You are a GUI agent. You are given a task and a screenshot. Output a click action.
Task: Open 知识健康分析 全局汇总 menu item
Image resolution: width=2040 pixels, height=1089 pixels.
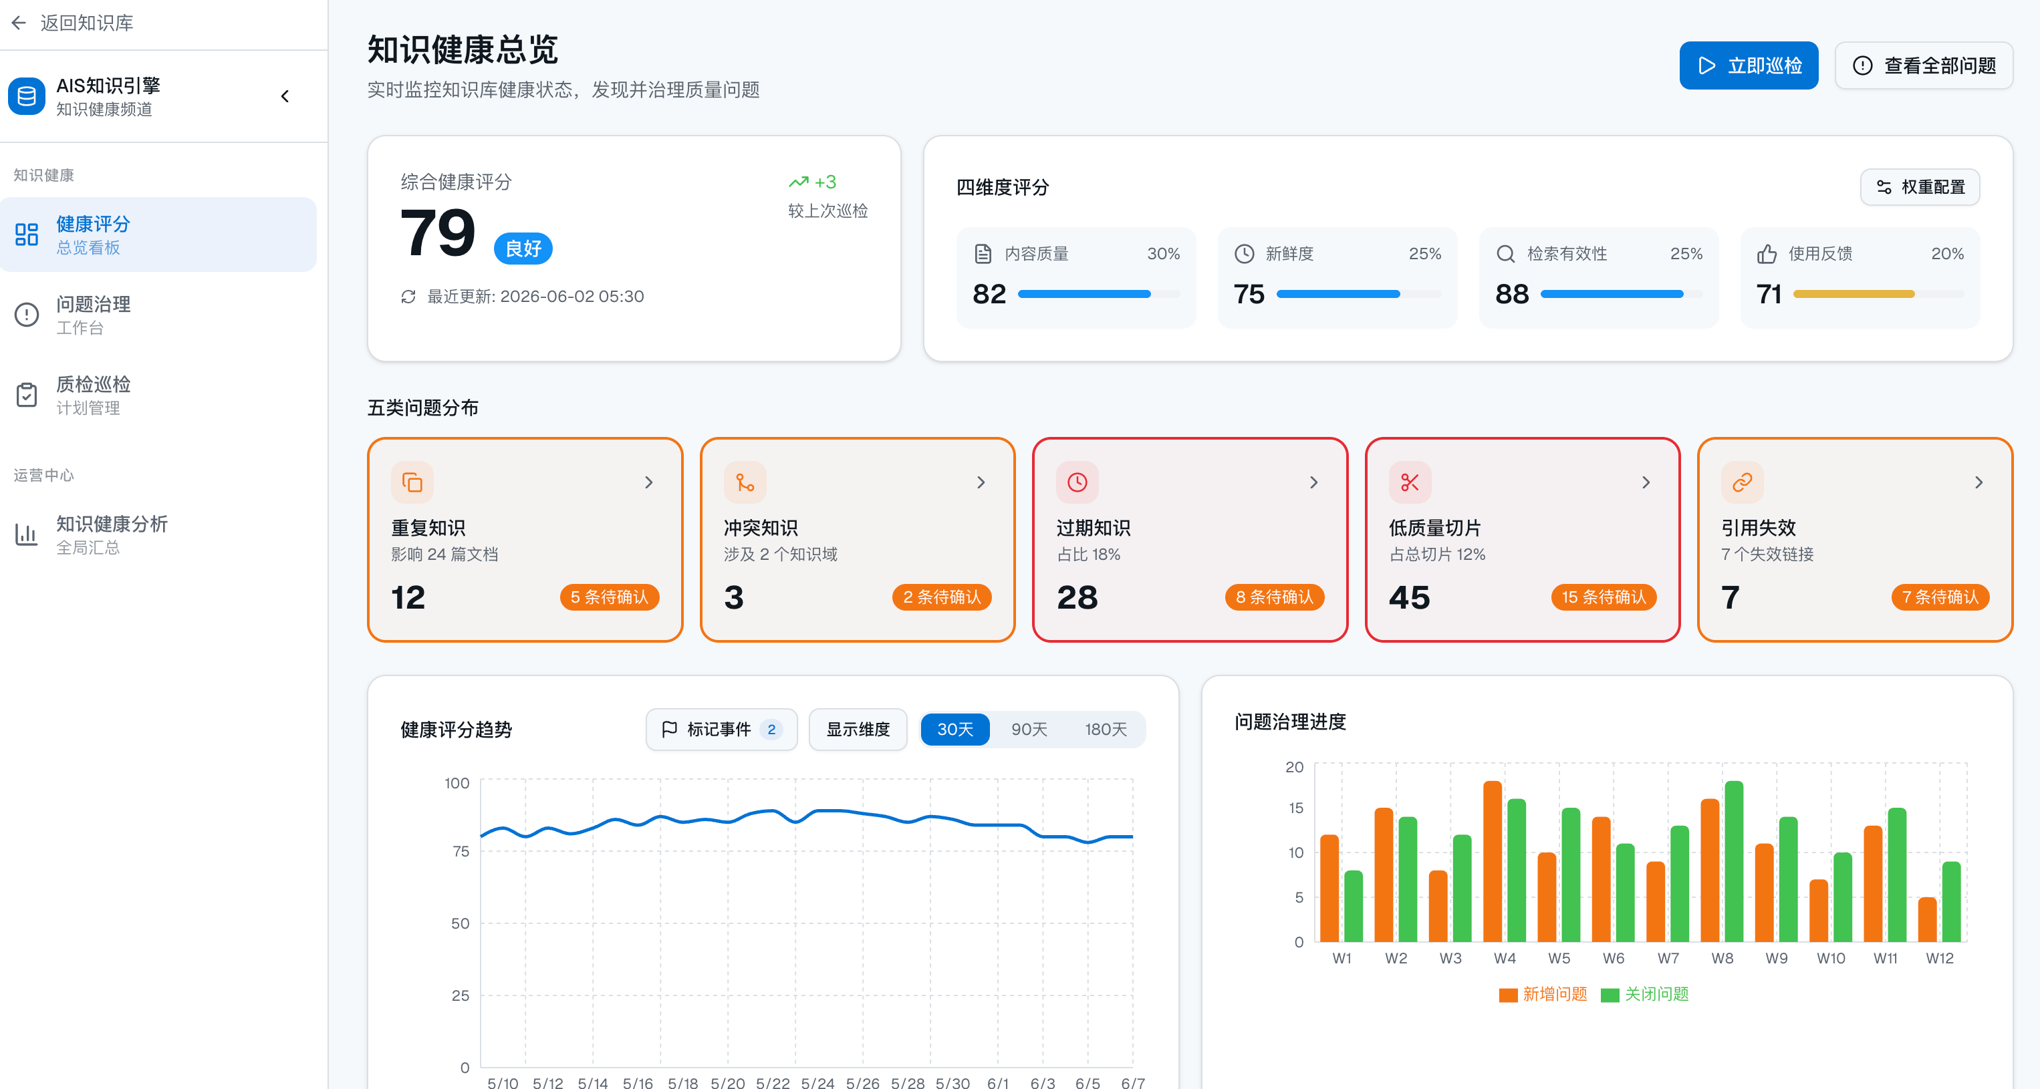pyautogui.click(x=158, y=535)
